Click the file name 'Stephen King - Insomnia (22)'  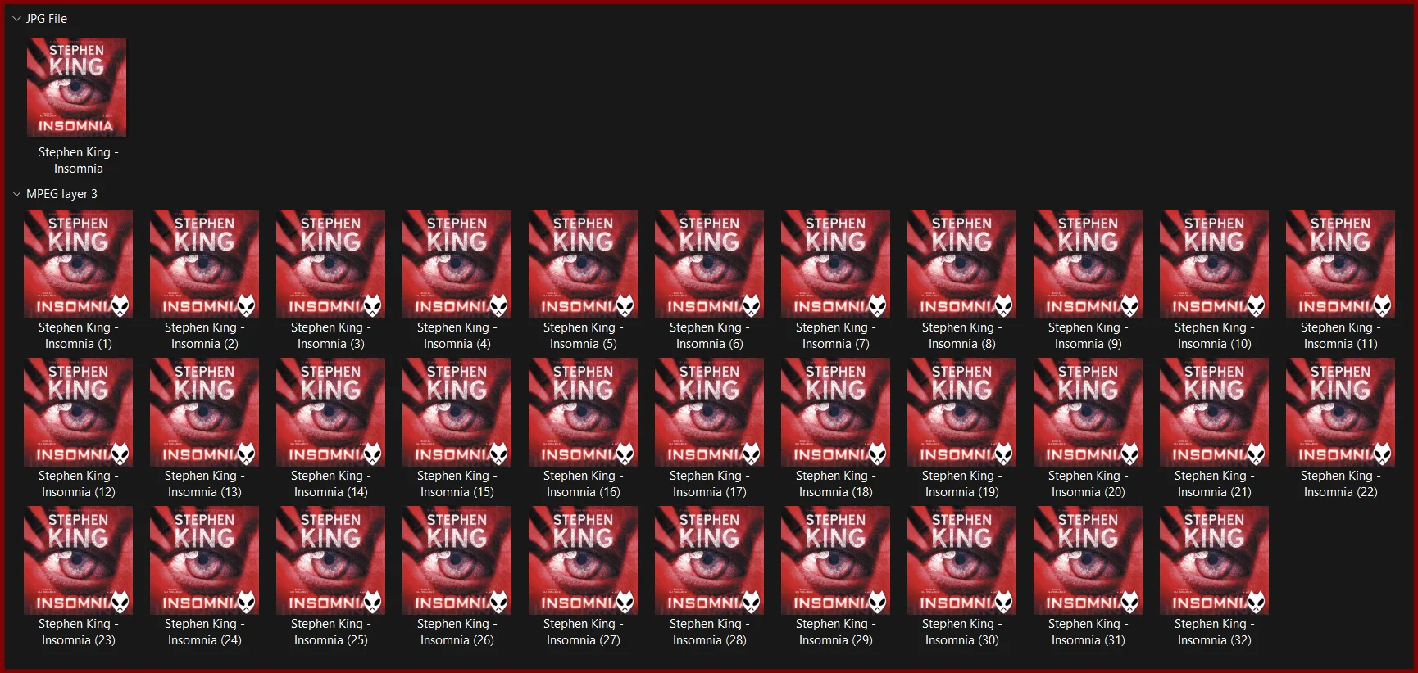[x=1341, y=484]
